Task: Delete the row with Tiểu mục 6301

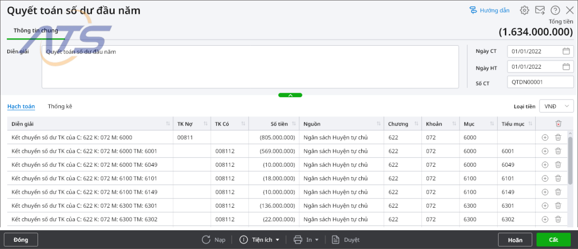Action: point(558,206)
